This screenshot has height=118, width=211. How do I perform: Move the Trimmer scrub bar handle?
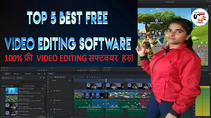tap(52, 68)
